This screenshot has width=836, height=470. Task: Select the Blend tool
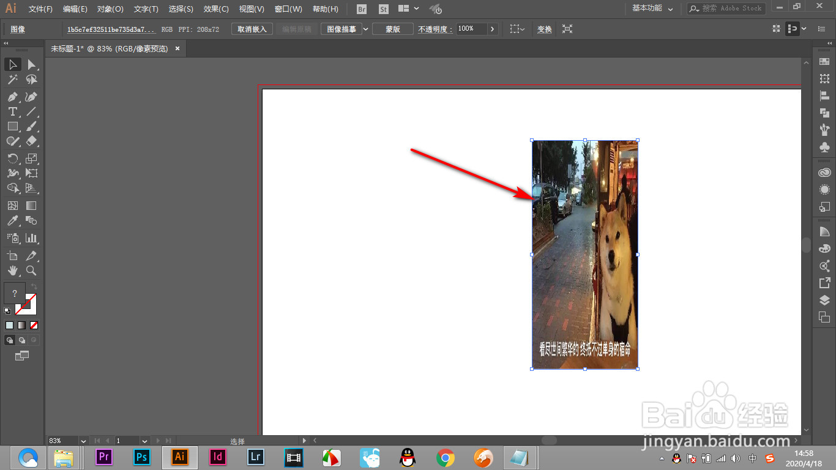coord(31,220)
